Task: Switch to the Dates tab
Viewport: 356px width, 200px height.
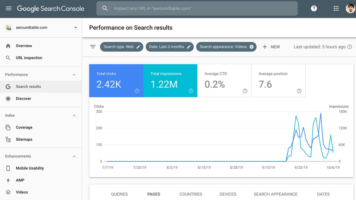Action: tap(323, 194)
